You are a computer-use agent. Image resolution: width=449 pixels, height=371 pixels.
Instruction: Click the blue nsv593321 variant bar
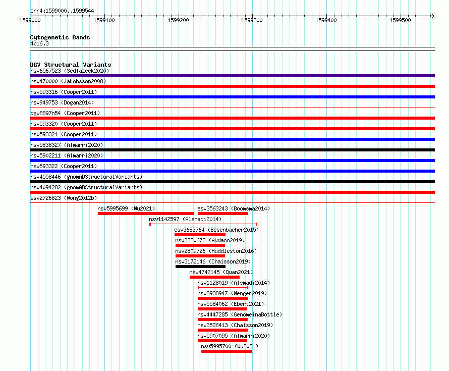[232, 139]
